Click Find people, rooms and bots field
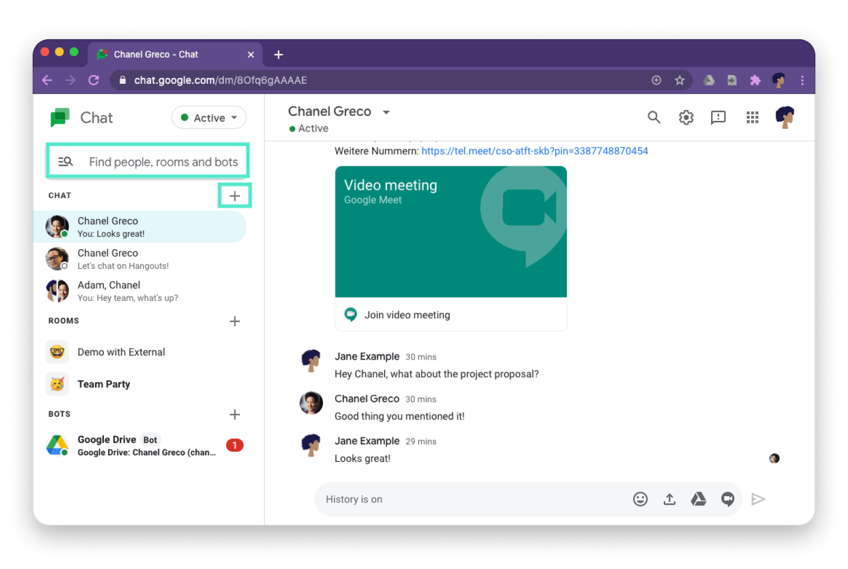The width and height of the screenshot is (848, 569). [148, 162]
